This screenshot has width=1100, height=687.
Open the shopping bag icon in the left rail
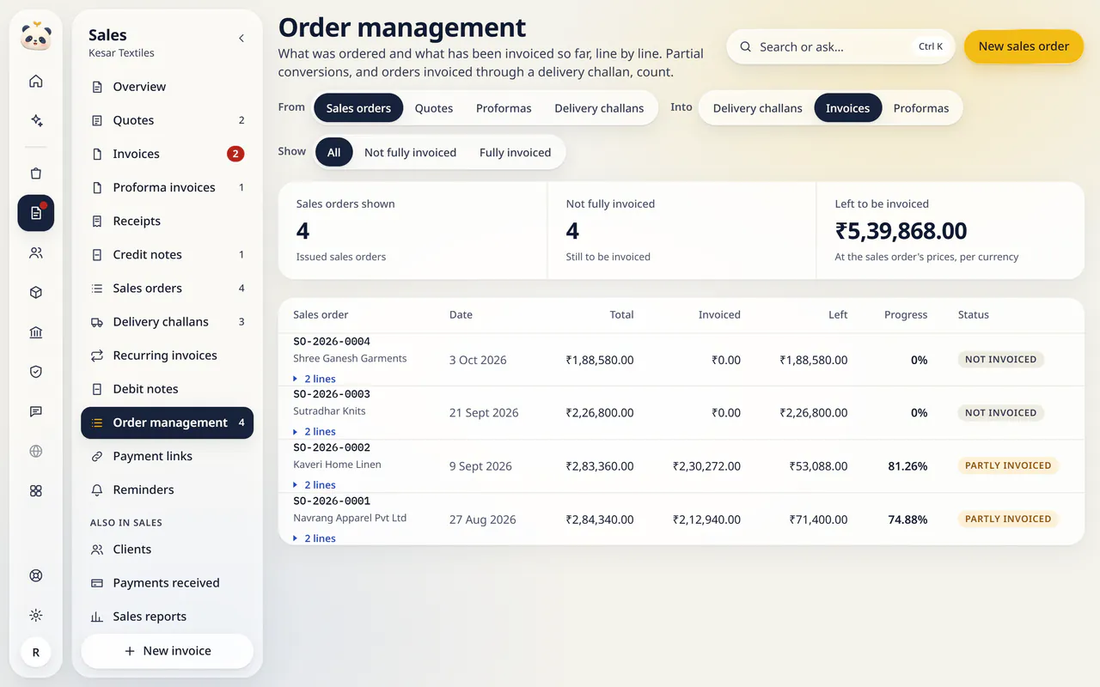[x=36, y=173]
